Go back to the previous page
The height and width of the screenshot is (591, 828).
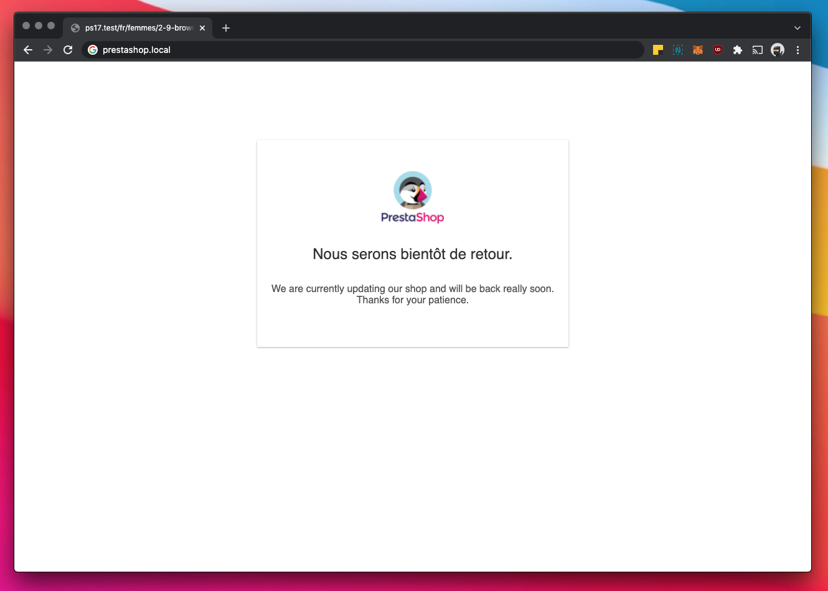[28, 50]
